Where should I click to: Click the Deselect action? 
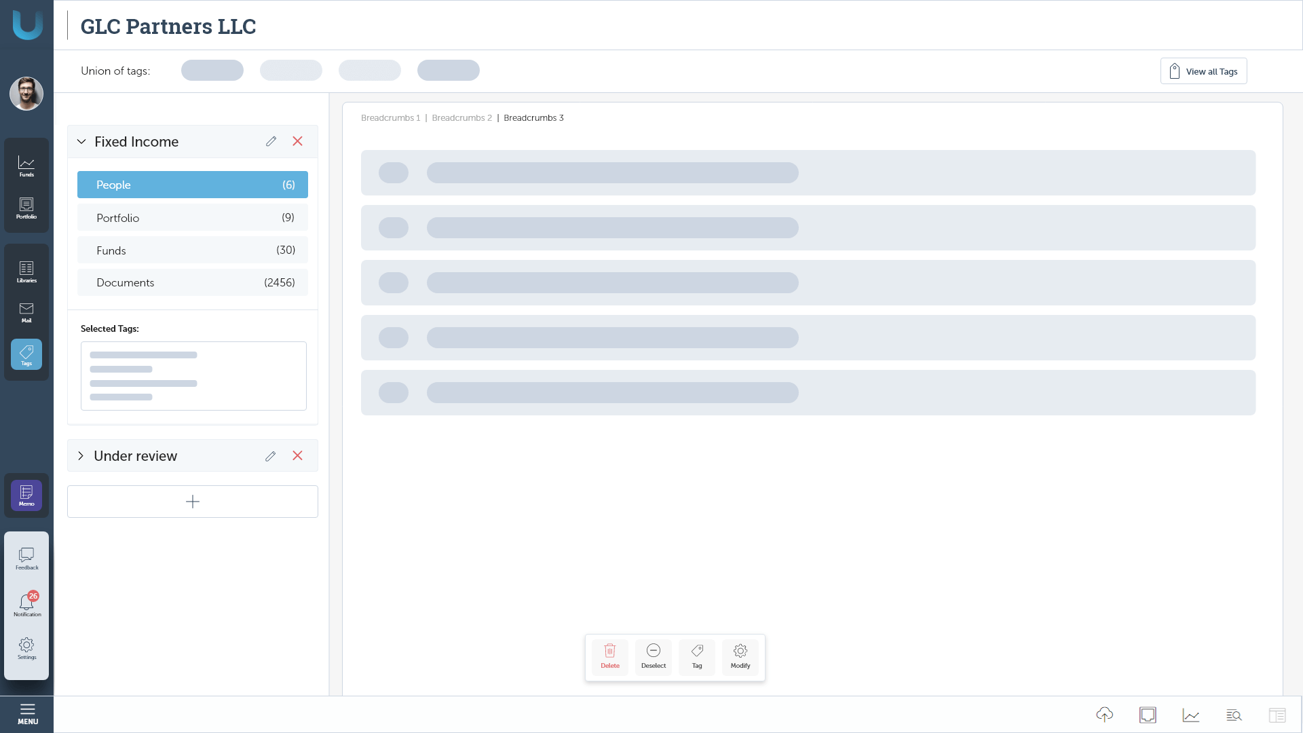coord(654,657)
